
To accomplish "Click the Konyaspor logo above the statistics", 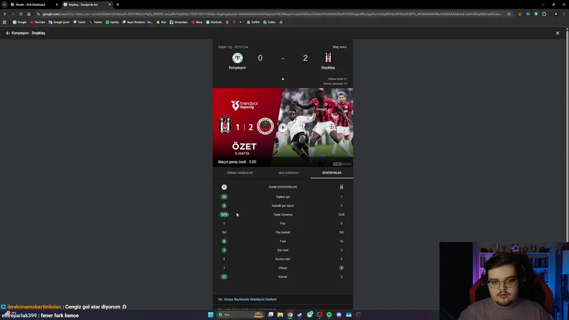I will point(224,187).
